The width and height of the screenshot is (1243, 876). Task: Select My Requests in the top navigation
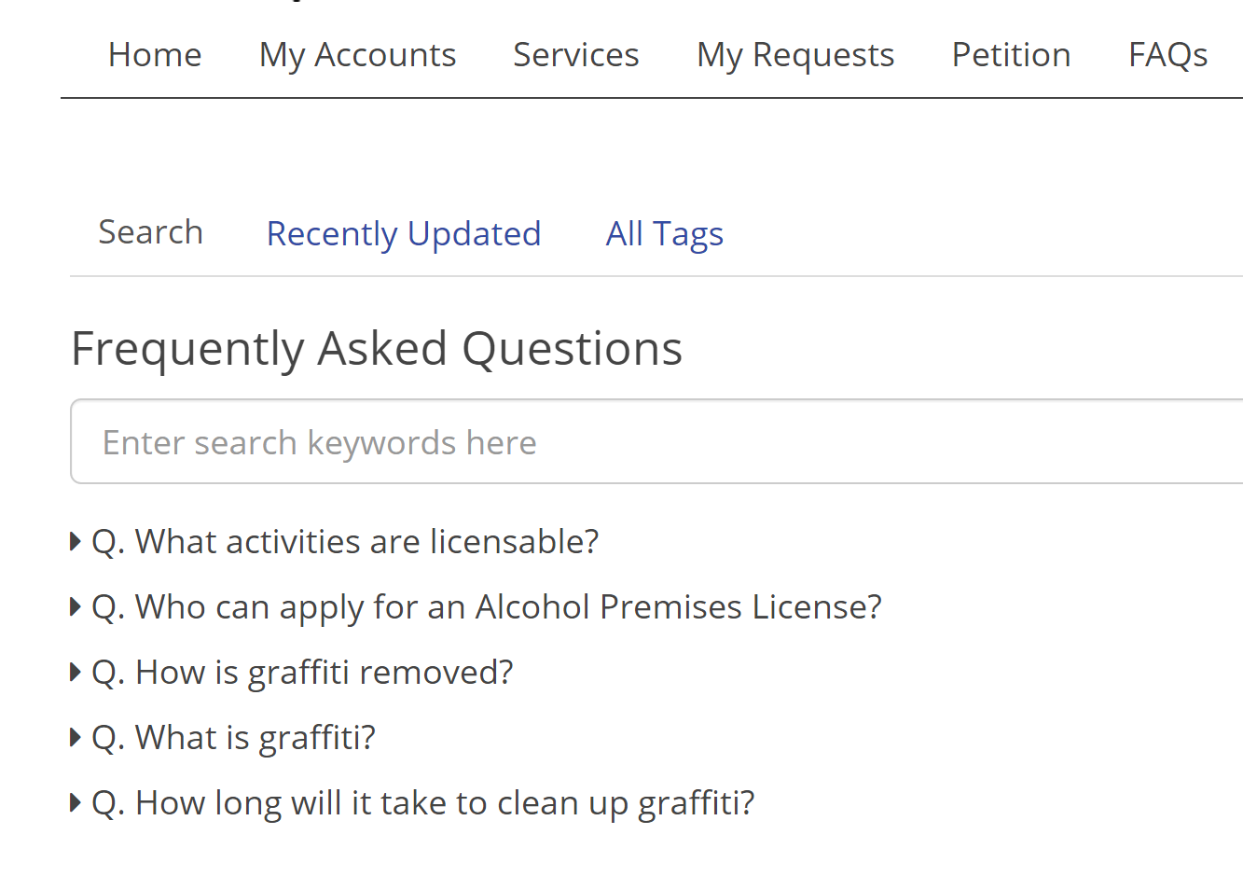pyautogui.click(x=795, y=55)
